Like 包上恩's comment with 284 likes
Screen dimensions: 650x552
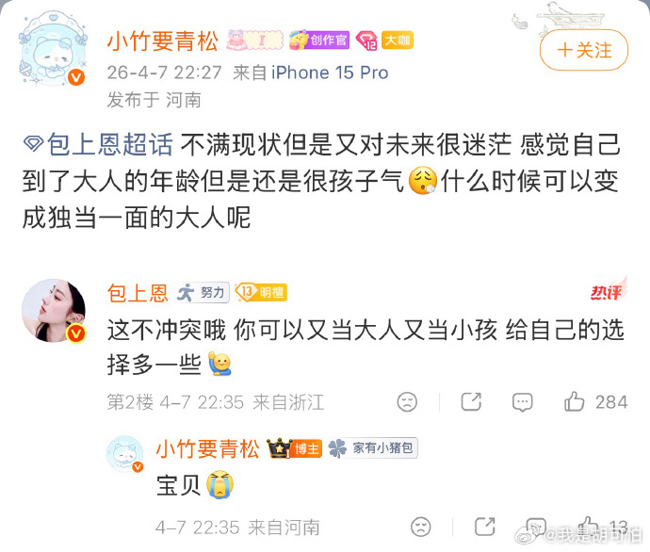pos(595,401)
